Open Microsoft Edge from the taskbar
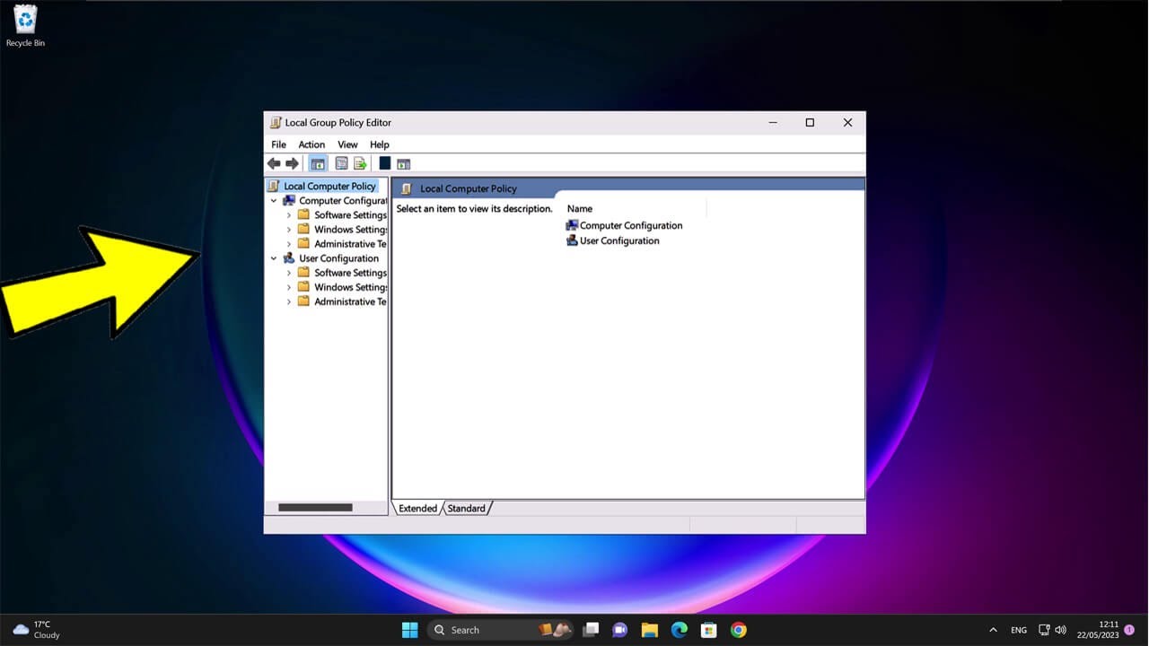Screen dimensions: 1149x646 679,630
